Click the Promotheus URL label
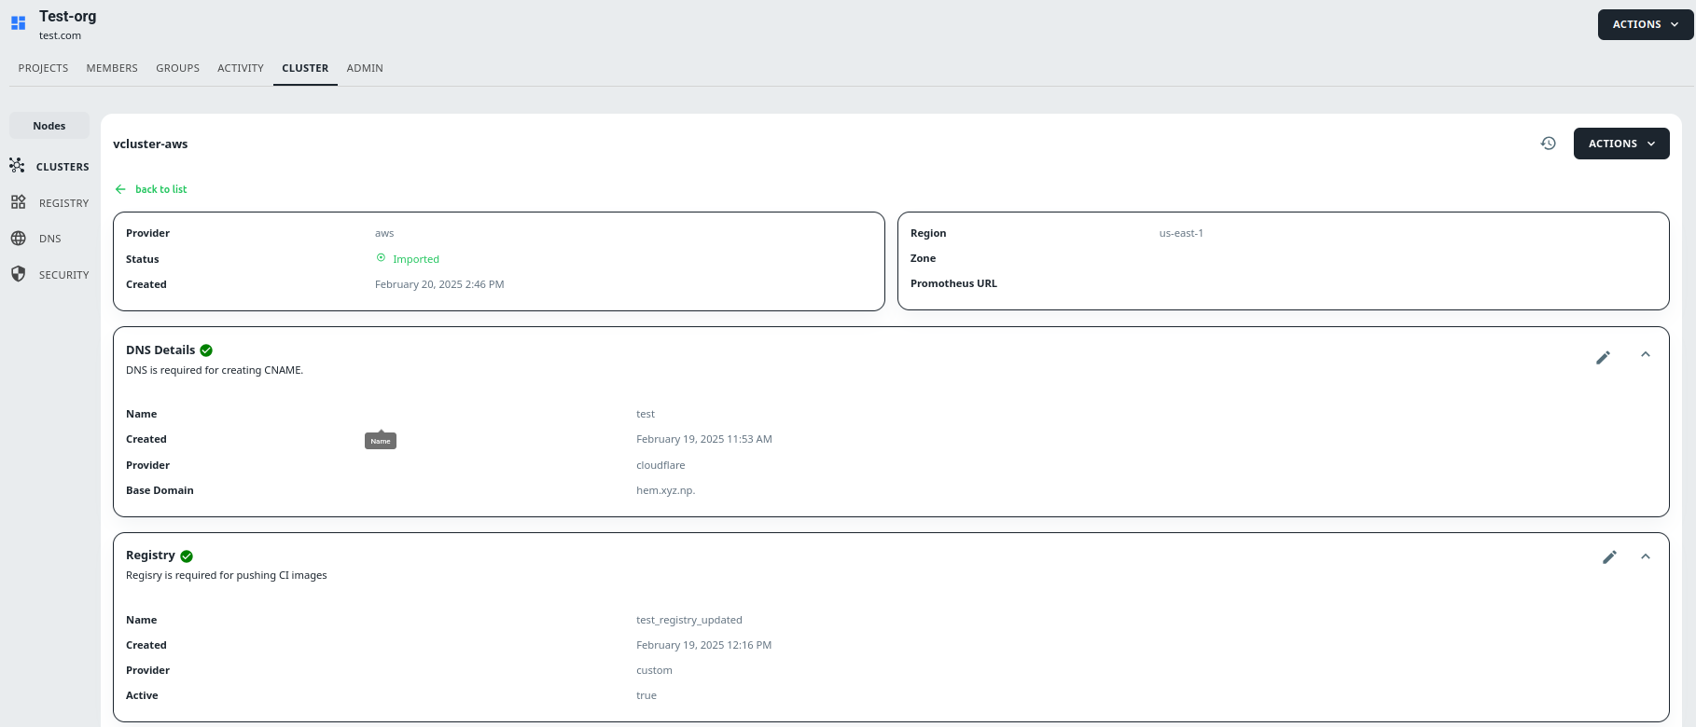This screenshot has width=1696, height=727. coord(953,283)
